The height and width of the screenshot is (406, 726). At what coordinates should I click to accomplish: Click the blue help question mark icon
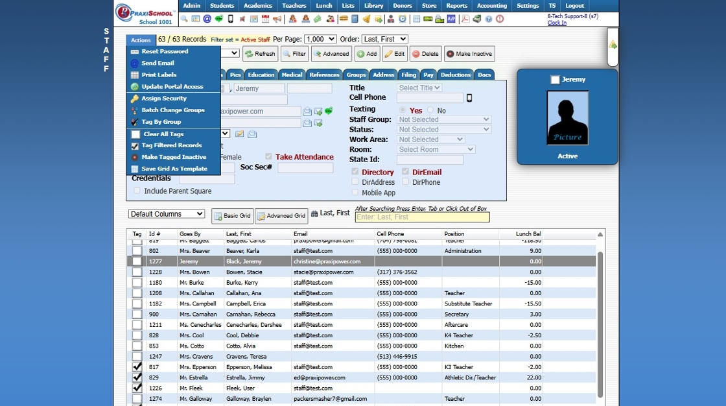click(488, 19)
